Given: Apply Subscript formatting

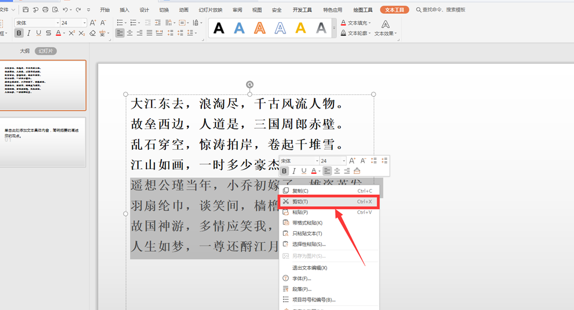Looking at the screenshot, I should tap(82, 33).
